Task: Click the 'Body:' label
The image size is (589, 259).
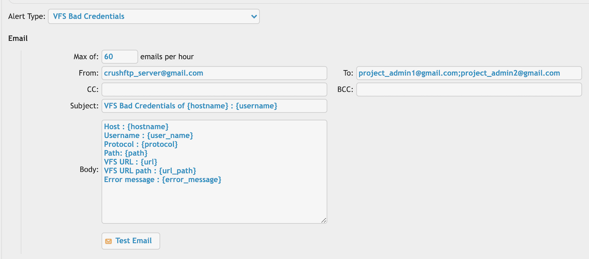Action: tap(89, 171)
